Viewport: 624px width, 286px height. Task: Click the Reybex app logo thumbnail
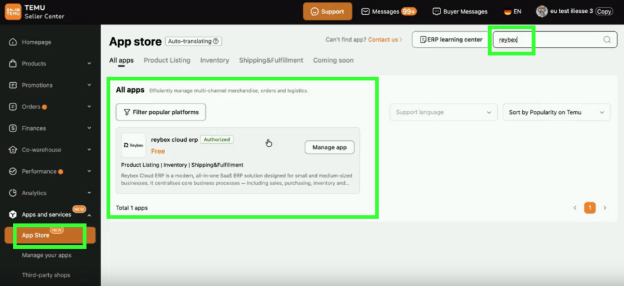[133, 145]
